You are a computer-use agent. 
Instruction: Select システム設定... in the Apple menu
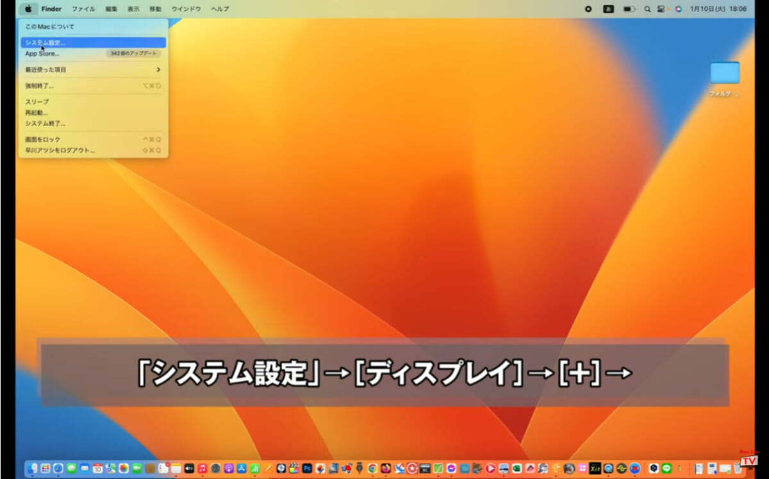click(x=94, y=42)
